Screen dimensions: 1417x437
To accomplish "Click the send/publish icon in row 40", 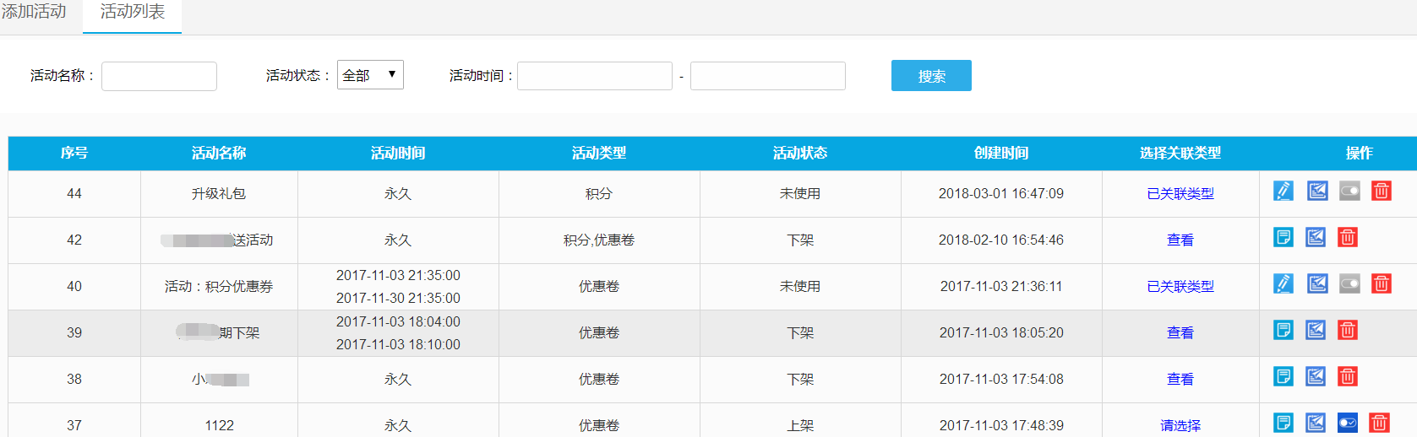I will point(1316,284).
